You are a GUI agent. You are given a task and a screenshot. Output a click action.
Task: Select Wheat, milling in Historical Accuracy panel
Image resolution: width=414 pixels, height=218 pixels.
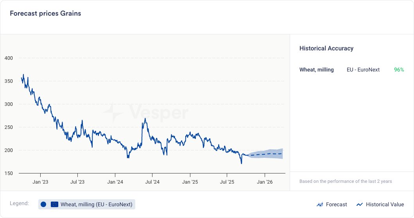click(316, 70)
